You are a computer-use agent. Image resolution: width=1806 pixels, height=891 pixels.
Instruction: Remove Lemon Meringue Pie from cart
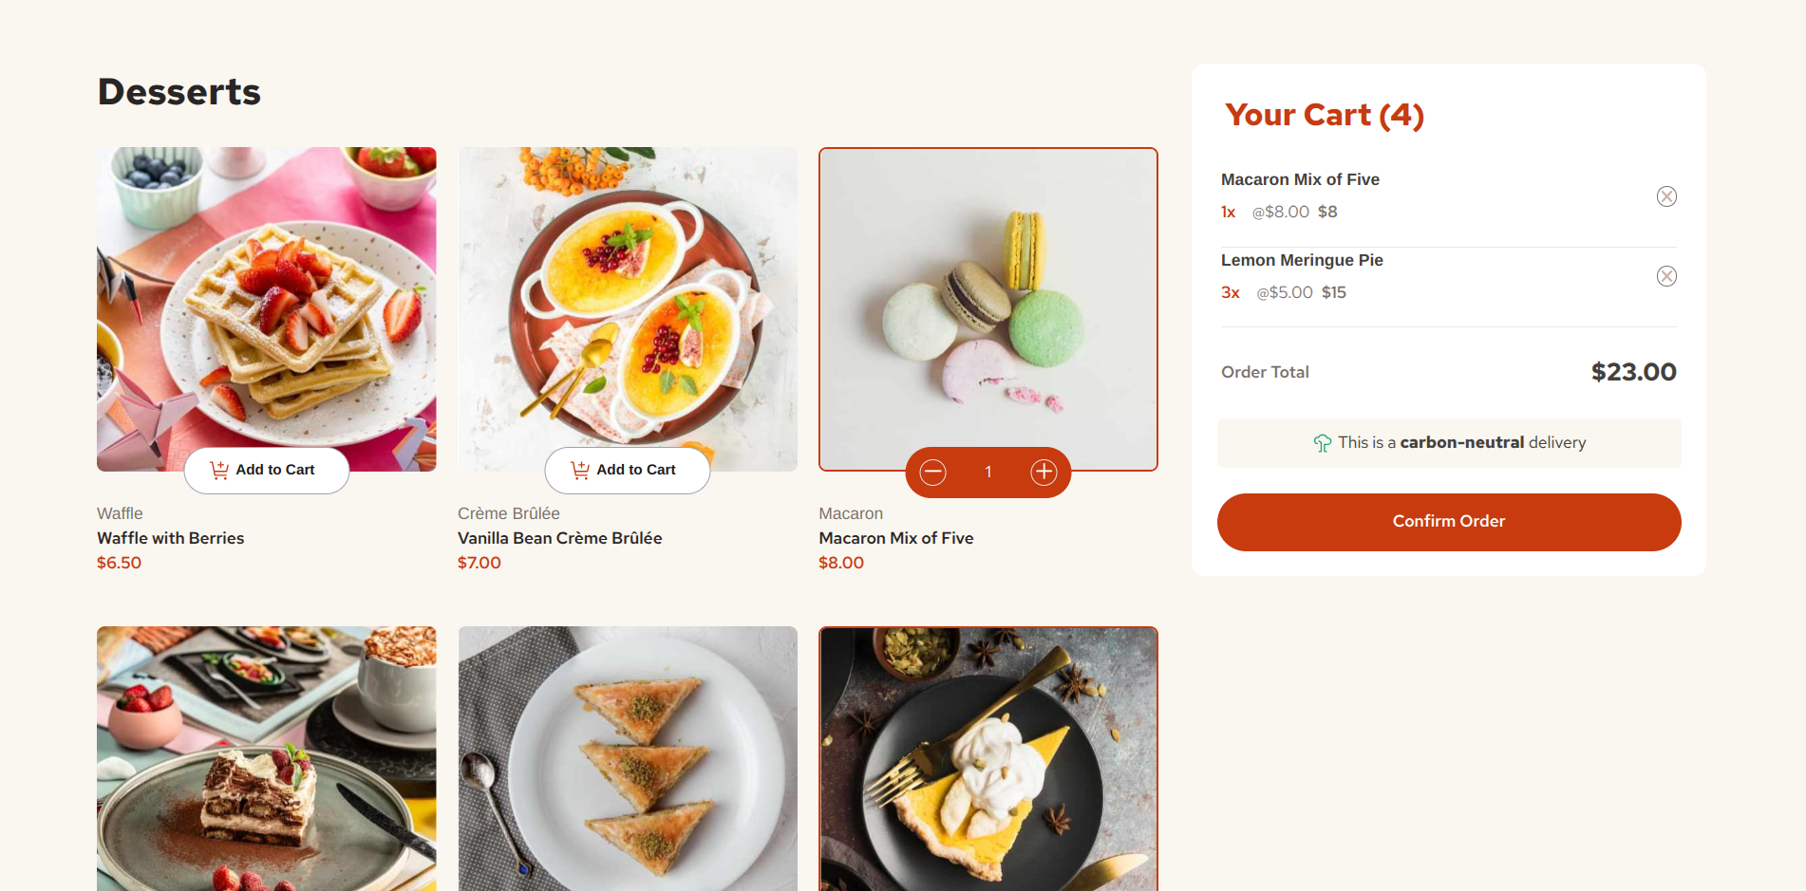1666,276
